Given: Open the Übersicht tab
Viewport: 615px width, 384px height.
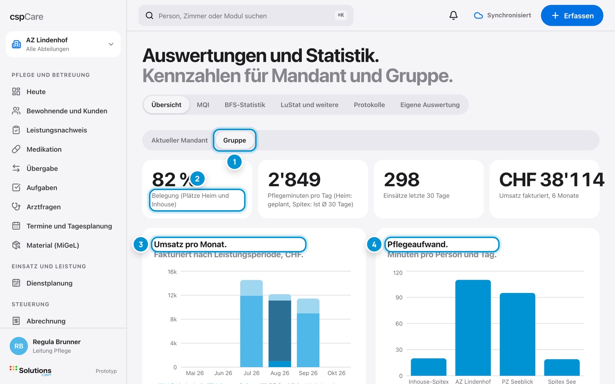Looking at the screenshot, I should click(x=166, y=105).
